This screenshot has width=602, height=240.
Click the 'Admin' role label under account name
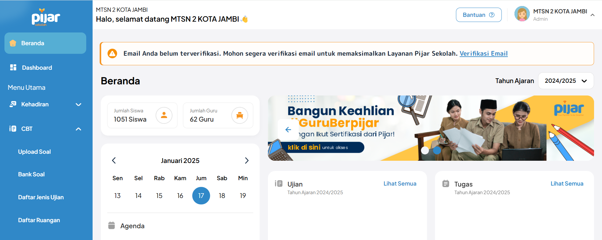540,19
